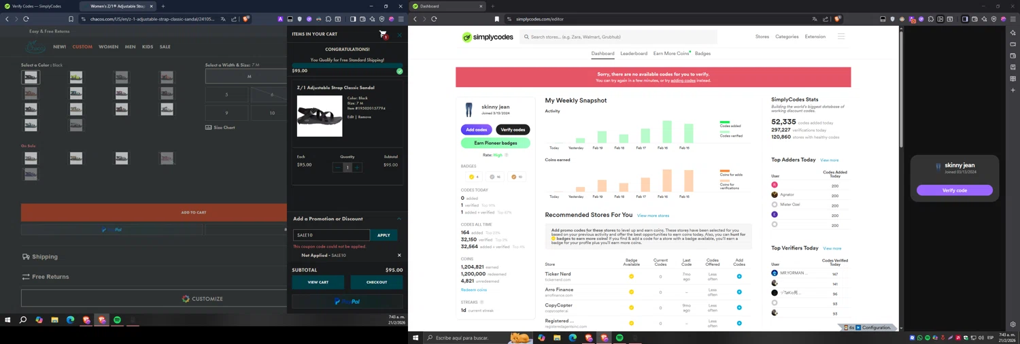
Task: Select the black sandal color swatch
Action: point(31,77)
